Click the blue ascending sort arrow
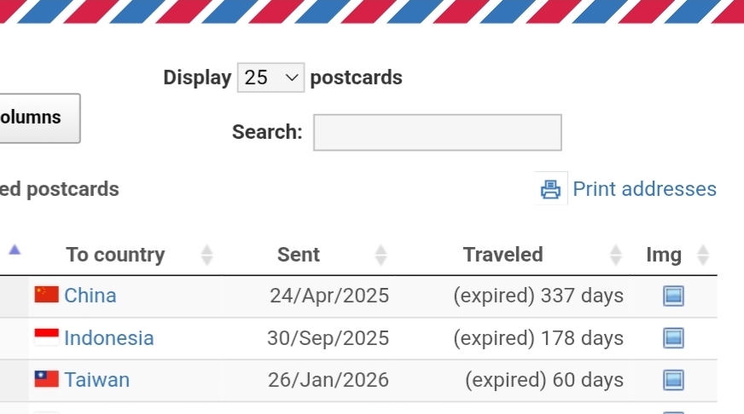Image resolution: width=744 pixels, height=414 pixels. pos(15,250)
